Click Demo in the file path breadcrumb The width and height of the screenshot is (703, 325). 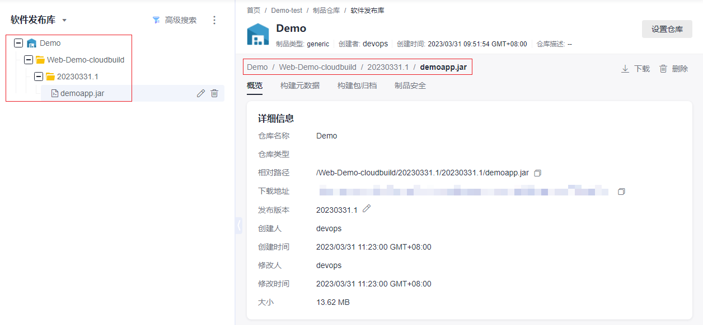point(257,67)
